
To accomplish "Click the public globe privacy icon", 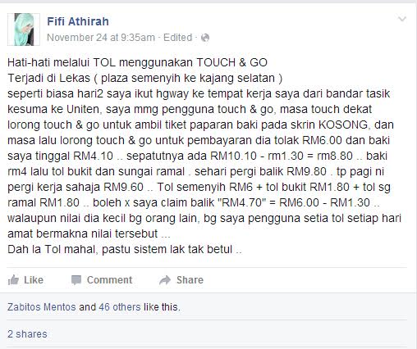I will tap(205, 38).
